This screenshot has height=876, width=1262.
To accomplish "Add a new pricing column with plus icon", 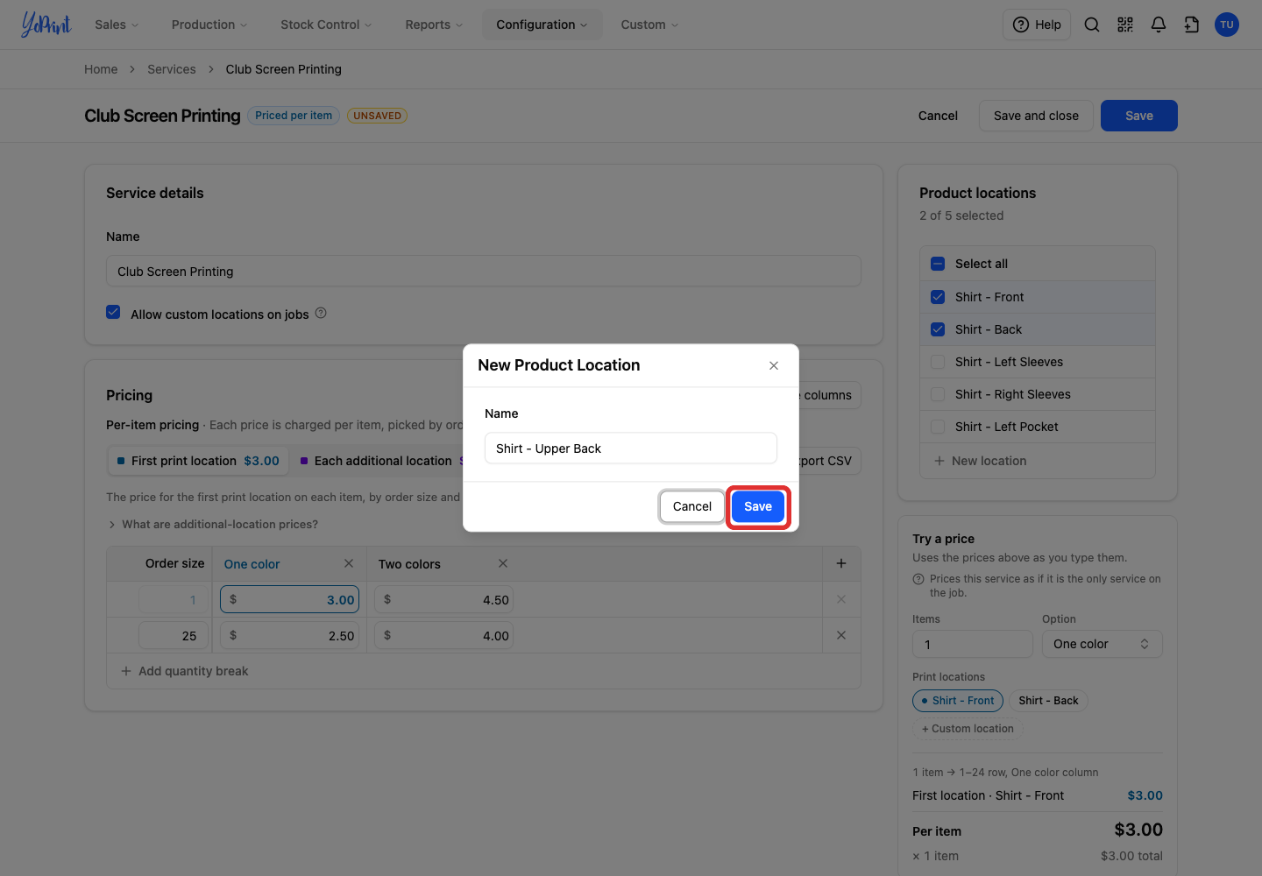I will [841, 563].
